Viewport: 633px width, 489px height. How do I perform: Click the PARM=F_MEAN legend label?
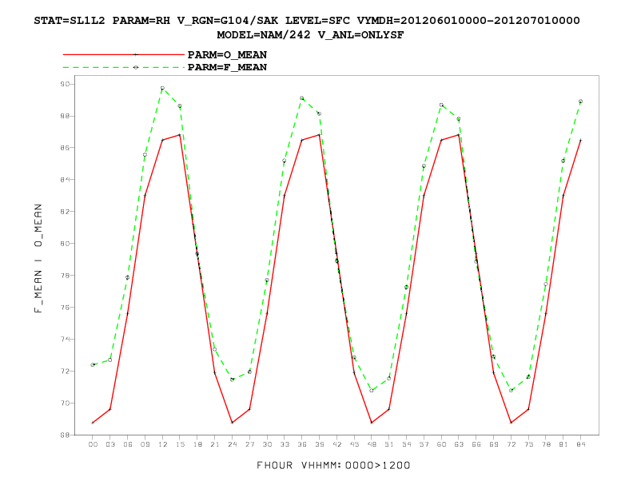pos(227,67)
